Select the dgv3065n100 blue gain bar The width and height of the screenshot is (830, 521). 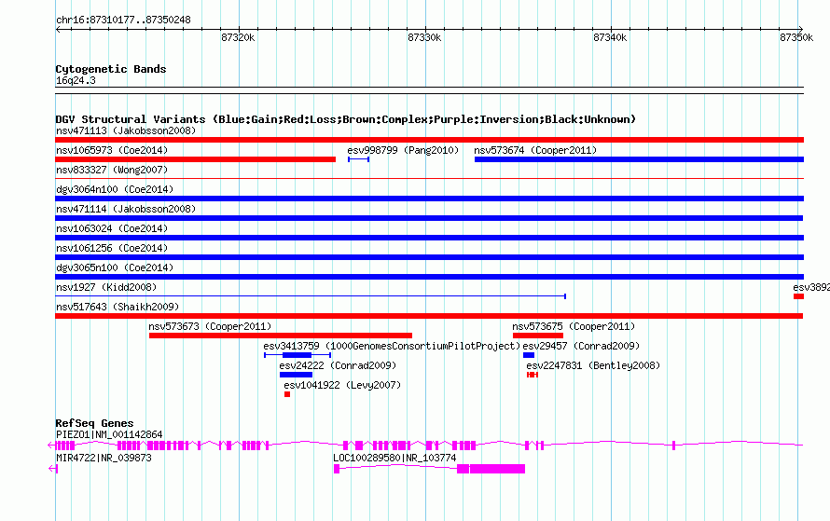[x=429, y=277]
